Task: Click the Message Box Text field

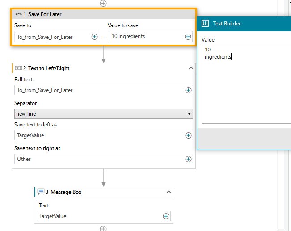Action: tap(99, 216)
